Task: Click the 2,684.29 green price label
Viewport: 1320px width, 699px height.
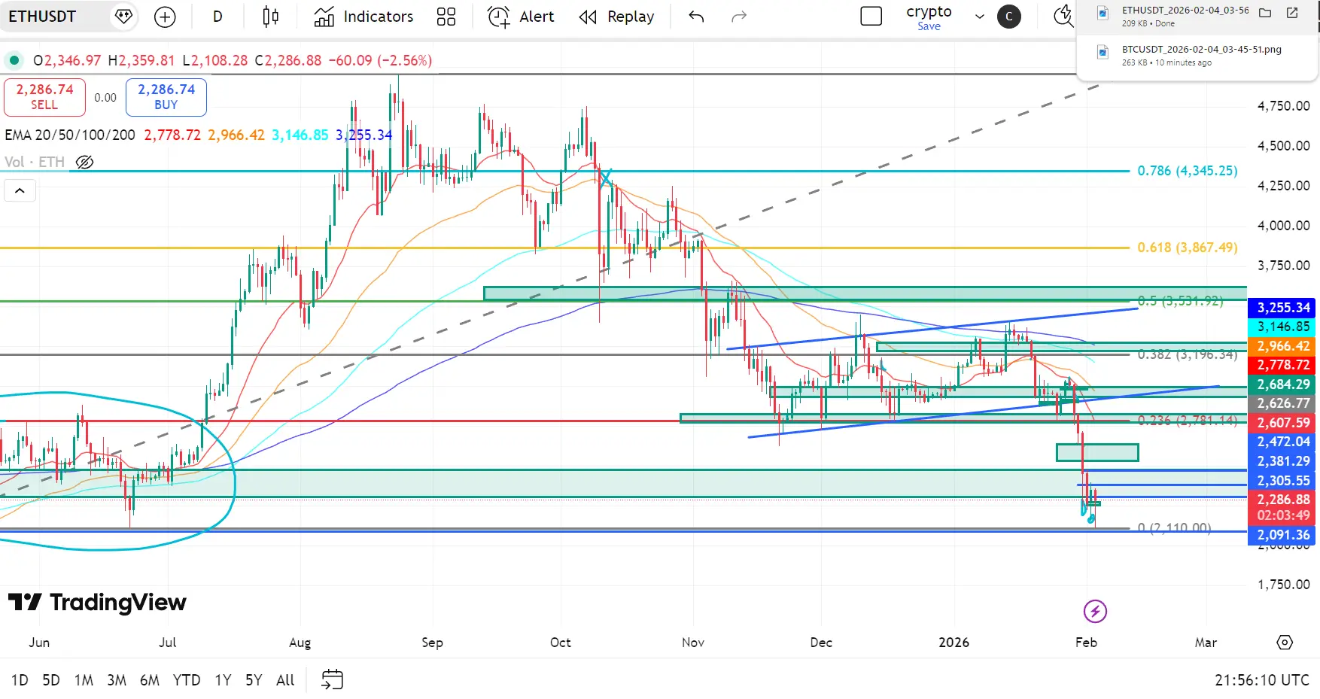Action: coord(1283,384)
